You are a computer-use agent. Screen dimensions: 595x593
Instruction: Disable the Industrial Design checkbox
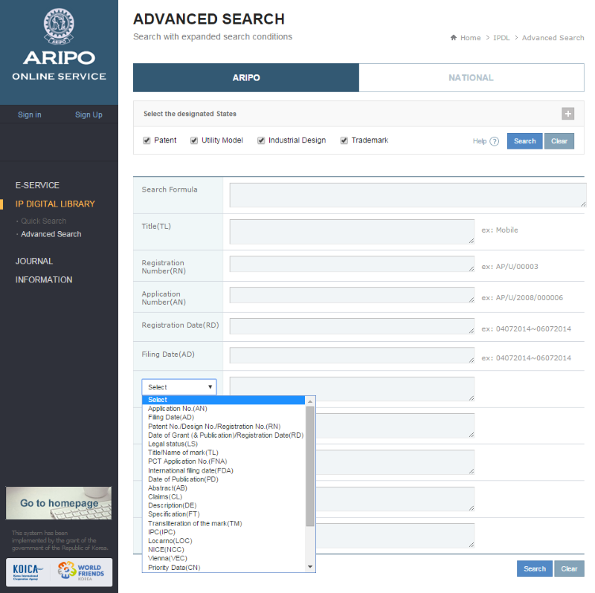[261, 140]
